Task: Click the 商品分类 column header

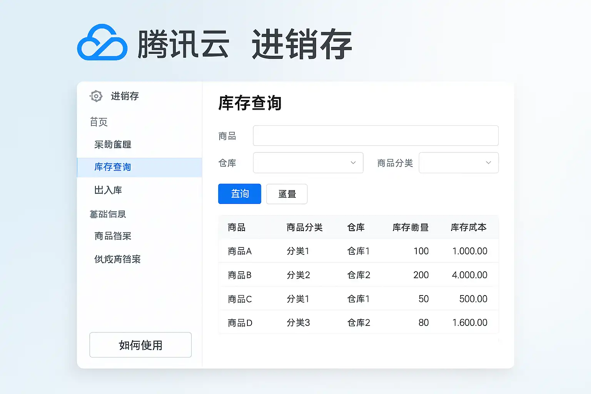Action: [305, 227]
